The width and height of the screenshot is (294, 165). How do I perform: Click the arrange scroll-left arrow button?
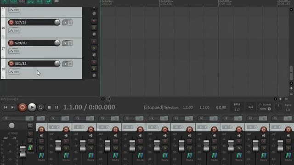[x=103, y=99]
